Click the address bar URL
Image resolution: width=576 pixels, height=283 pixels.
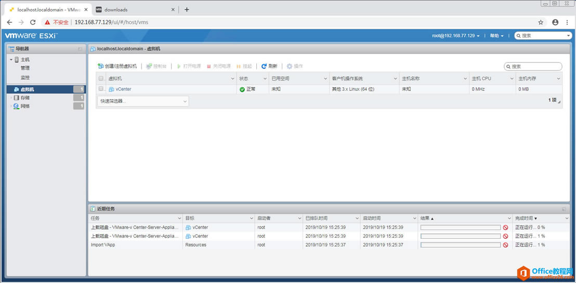point(111,22)
